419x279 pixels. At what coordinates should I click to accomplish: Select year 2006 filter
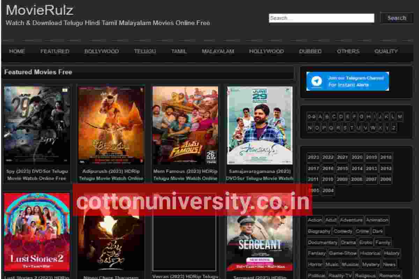click(386, 179)
